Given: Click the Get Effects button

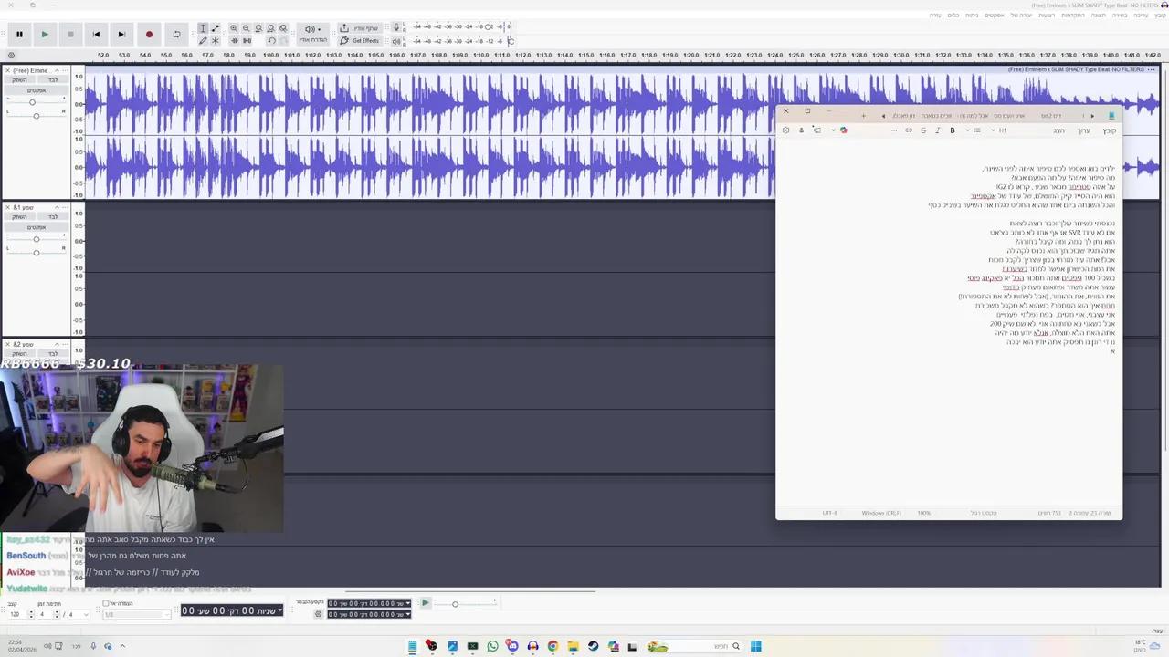Looking at the screenshot, I should click(361, 41).
